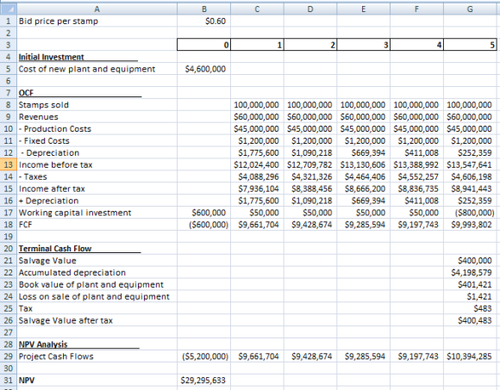Click the select-all corner triangle
Image resolution: width=500 pixels, height=390 pixels.
[x=9, y=9]
